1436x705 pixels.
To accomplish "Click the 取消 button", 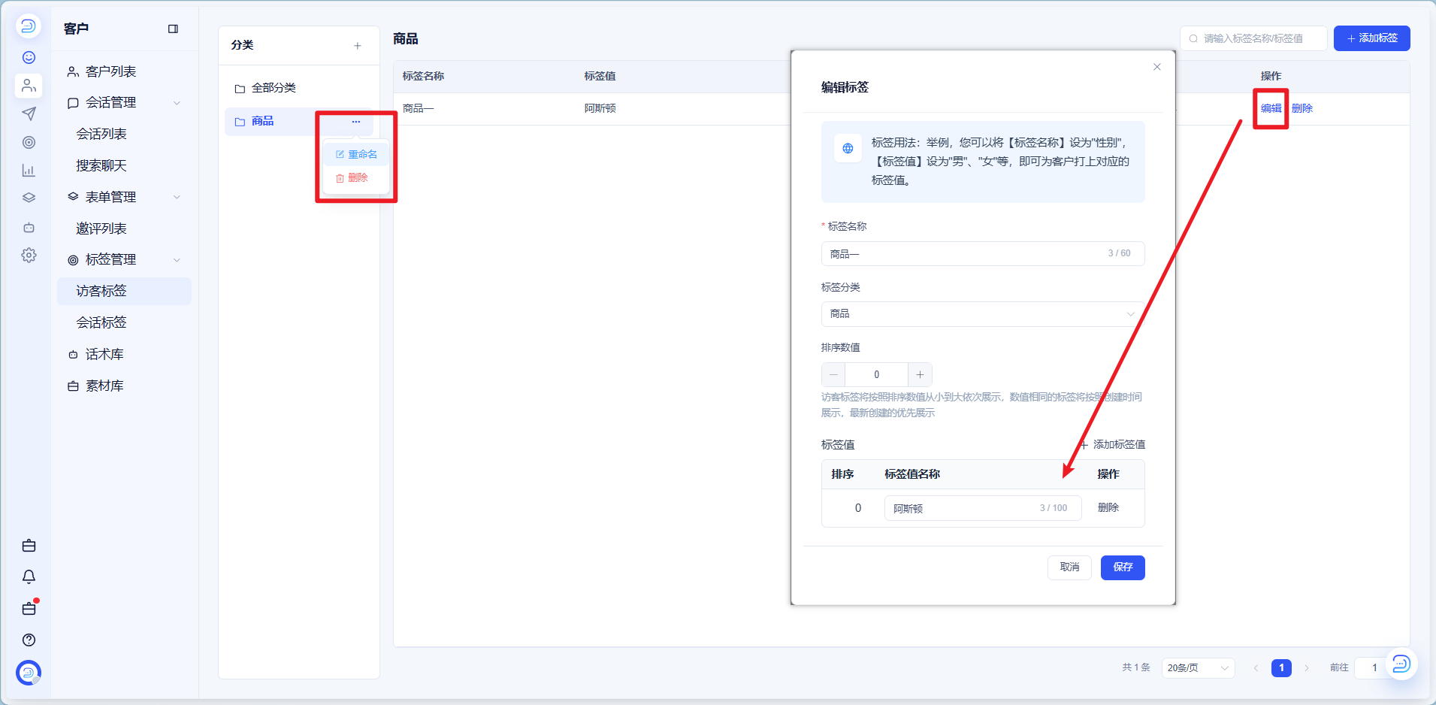I will 1069,567.
